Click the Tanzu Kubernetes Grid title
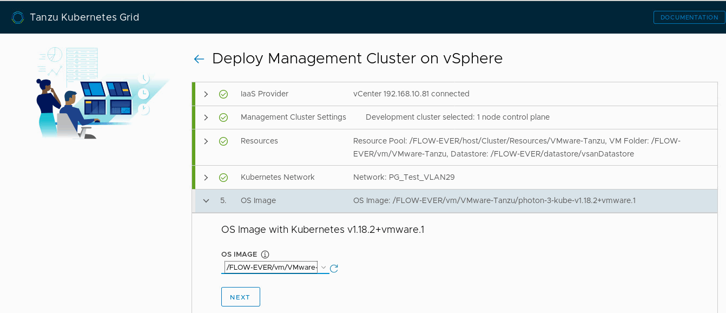This screenshot has height=313, width=726. 84,17
